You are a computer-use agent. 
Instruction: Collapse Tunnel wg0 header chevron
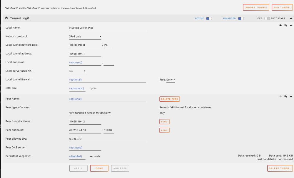click(291, 18)
